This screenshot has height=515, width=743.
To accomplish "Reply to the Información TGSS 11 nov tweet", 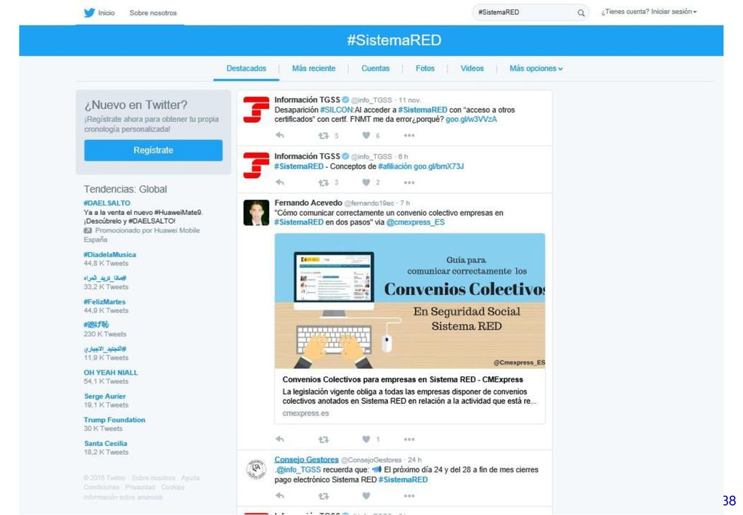I will coord(280,135).
